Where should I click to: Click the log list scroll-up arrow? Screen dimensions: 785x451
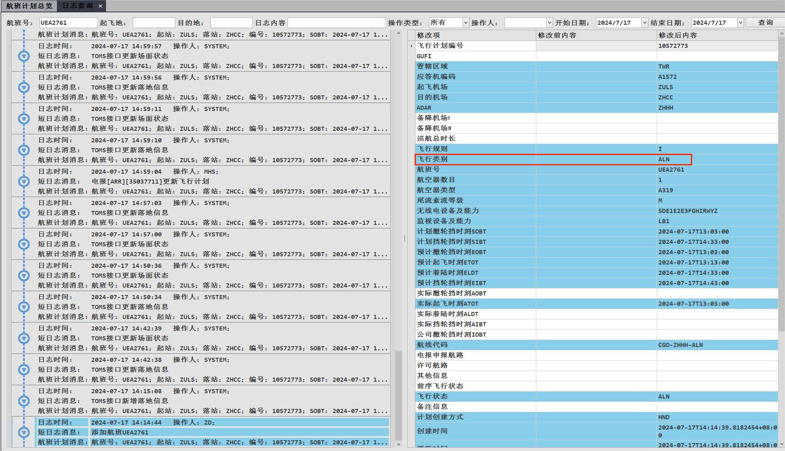(398, 33)
